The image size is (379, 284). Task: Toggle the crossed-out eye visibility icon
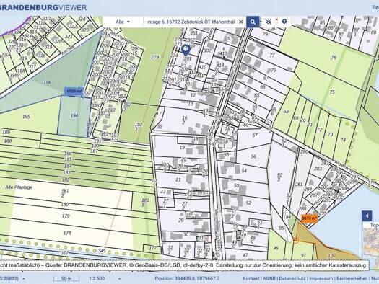[x=269, y=22]
